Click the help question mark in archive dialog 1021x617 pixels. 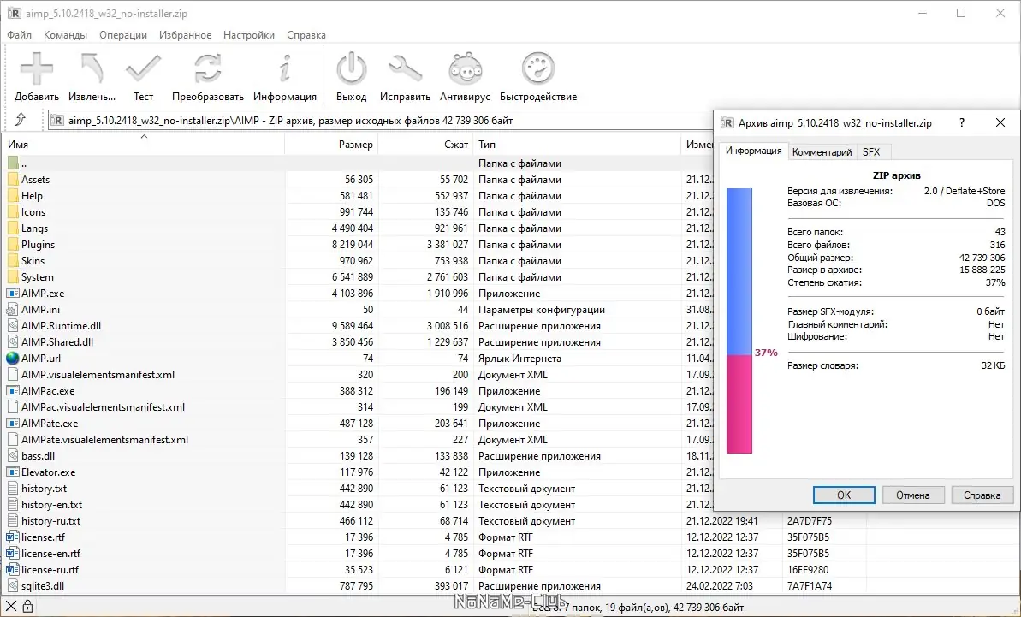pyautogui.click(x=962, y=123)
